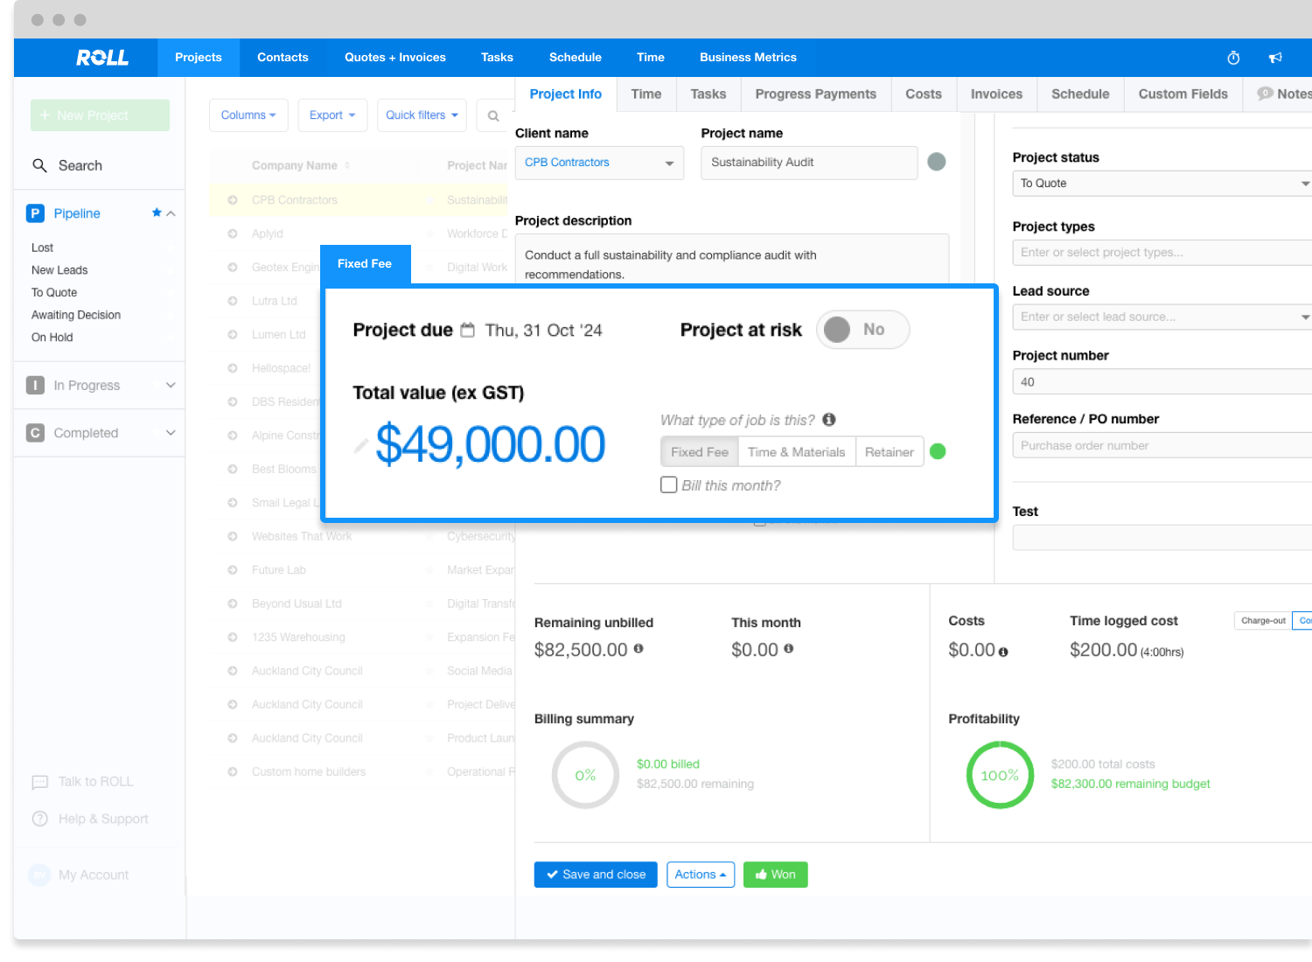This screenshot has height=962, width=1312.
Task: Switch to the Progress Payments tab
Action: coord(815,94)
